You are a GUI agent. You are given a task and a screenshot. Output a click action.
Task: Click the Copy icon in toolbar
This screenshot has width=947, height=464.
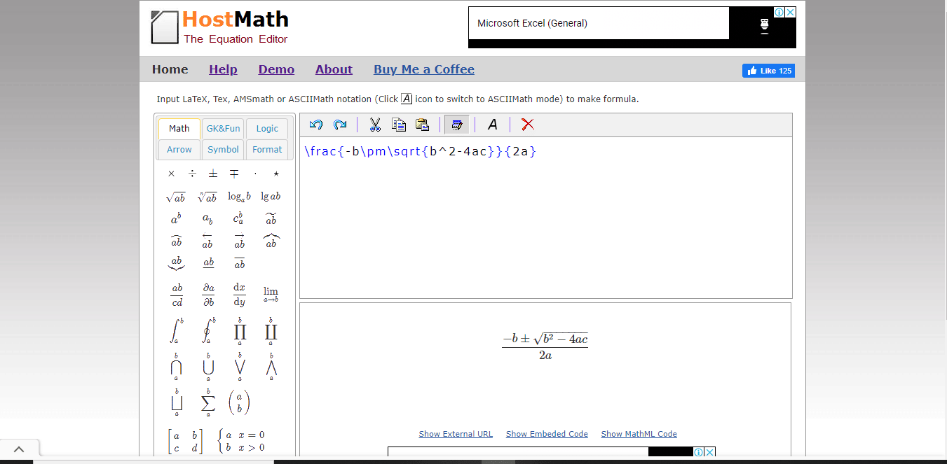(399, 125)
